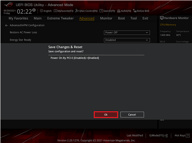192x143 pixels.
Task: Click the ROG logo at top left
Action: point(8,5)
